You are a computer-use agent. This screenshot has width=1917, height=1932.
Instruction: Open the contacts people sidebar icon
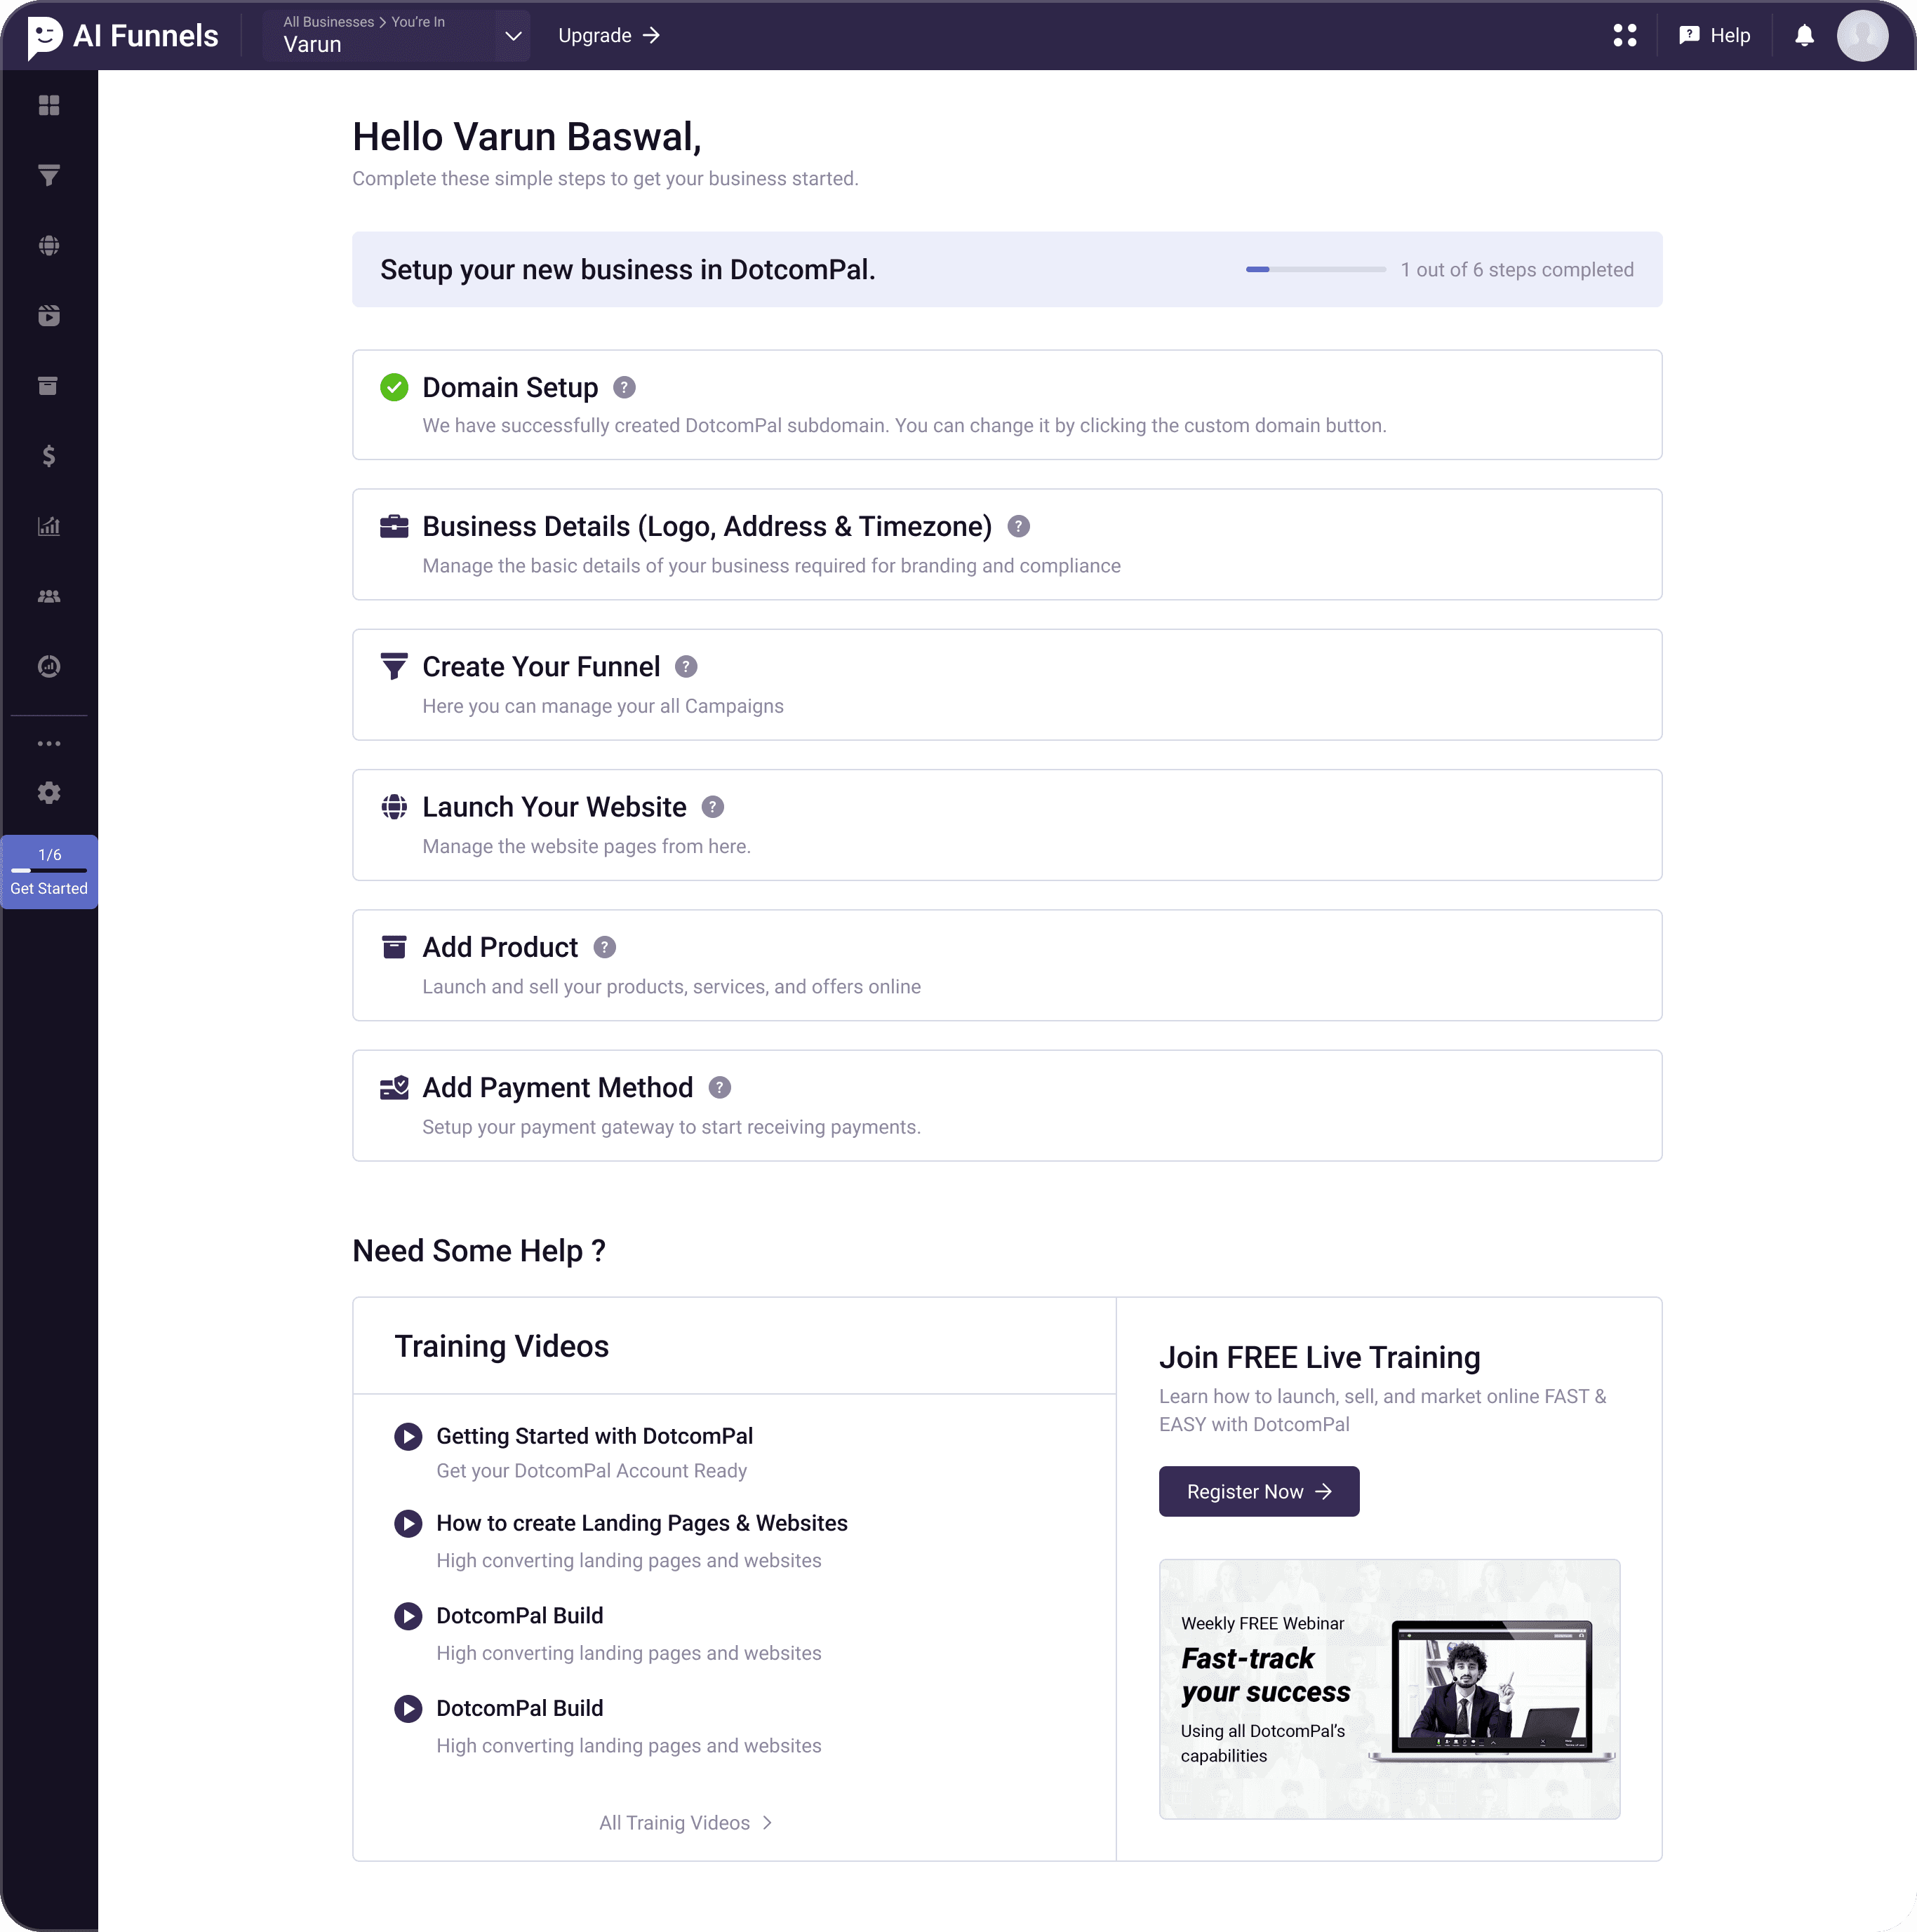tap(48, 596)
